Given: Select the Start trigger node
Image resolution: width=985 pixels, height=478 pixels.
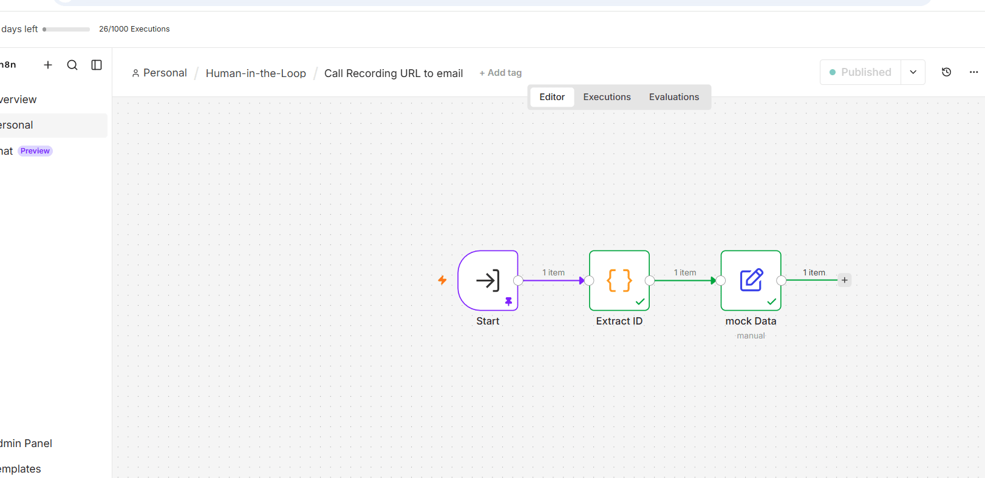Looking at the screenshot, I should pyautogui.click(x=488, y=280).
